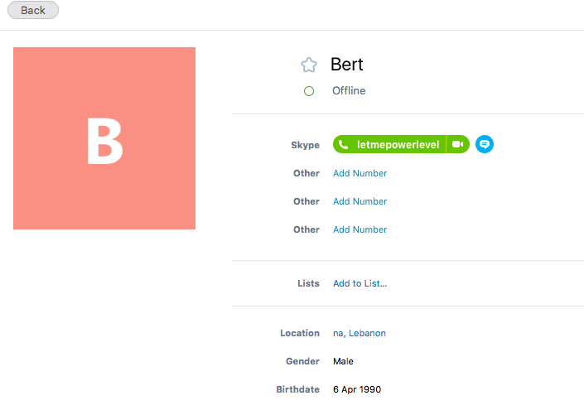Click the green phone call icon
Image resolution: width=584 pixels, height=410 pixels.
(343, 145)
